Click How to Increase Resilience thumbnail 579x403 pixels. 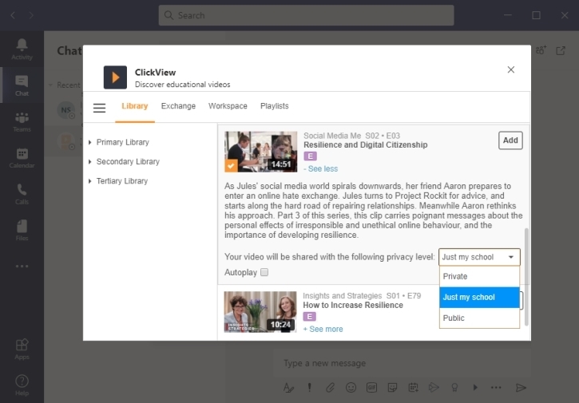point(260,311)
